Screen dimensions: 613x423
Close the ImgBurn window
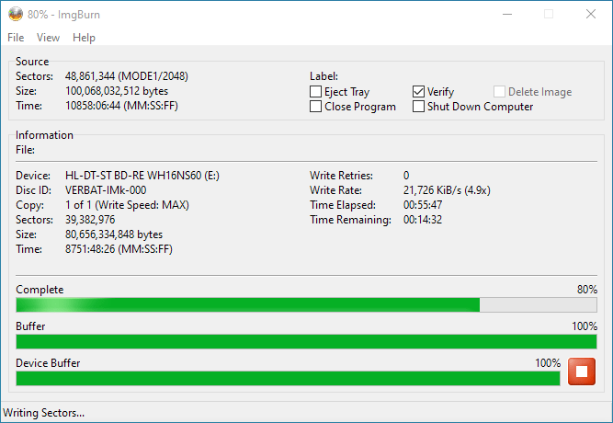(x=591, y=15)
